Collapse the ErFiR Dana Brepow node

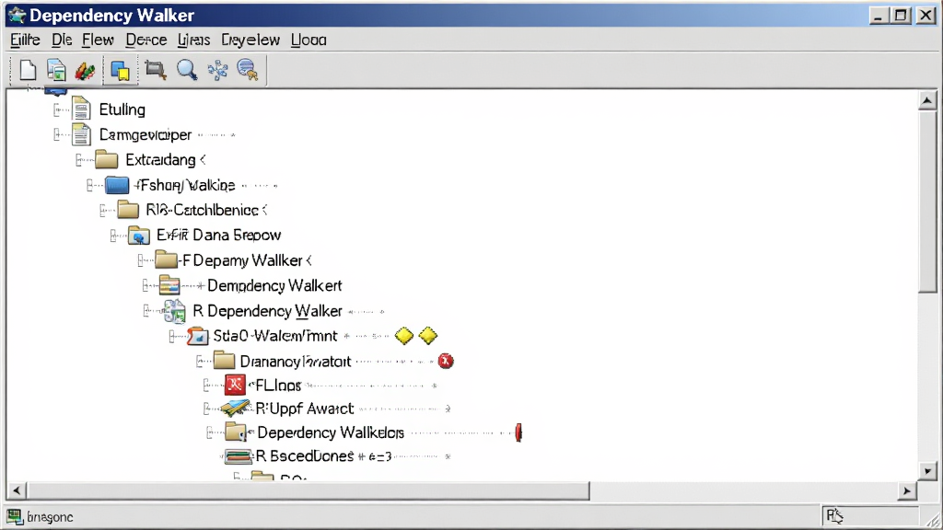(x=114, y=236)
